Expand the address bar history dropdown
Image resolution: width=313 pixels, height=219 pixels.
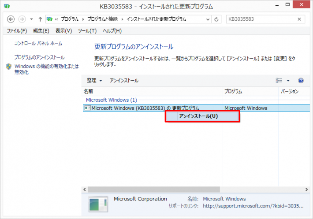[208, 19]
